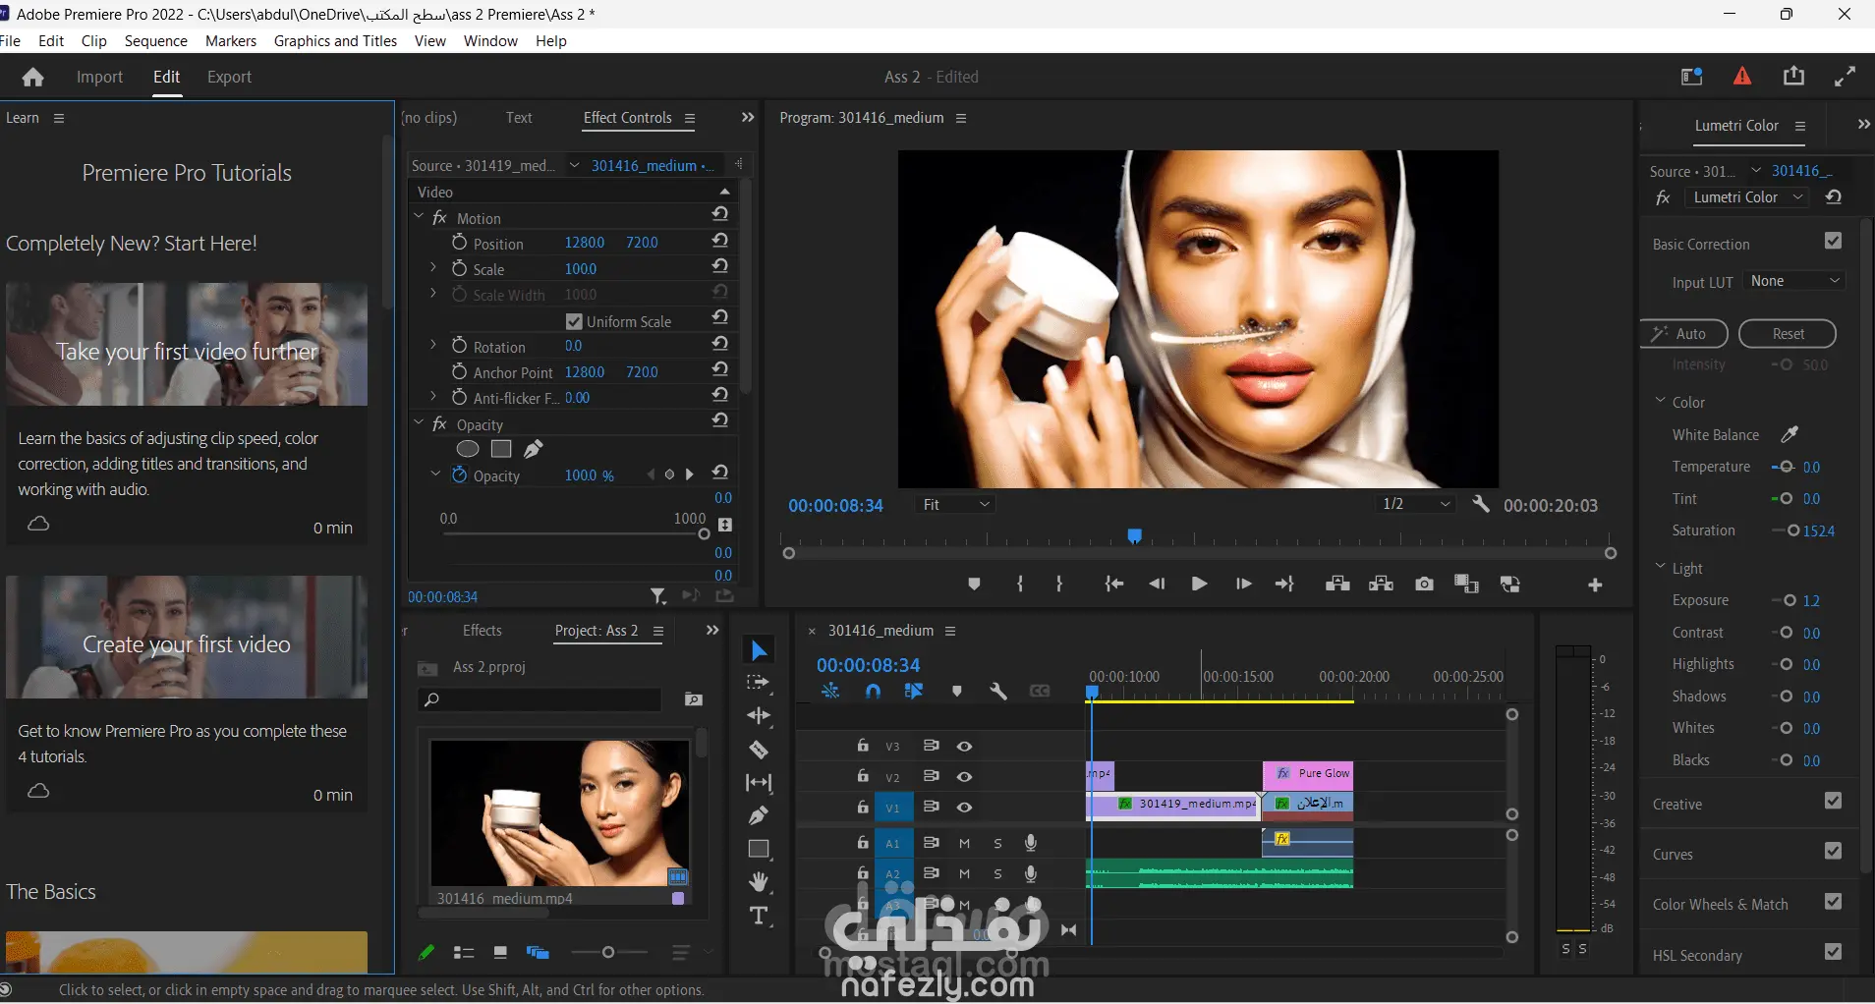Image resolution: width=1875 pixels, height=1004 pixels.
Task: Click Go to In point button
Action: click(1113, 584)
